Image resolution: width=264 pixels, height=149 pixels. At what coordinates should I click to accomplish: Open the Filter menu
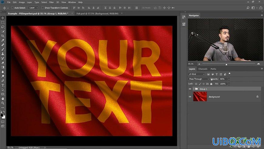[x=52, y=2]
